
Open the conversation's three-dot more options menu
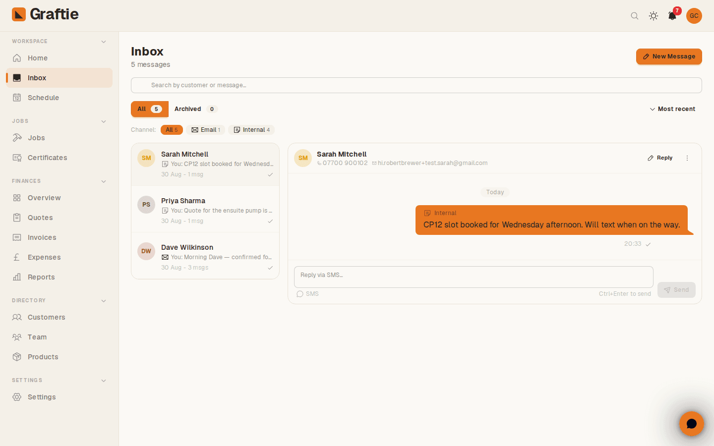(x=687, y=158)
